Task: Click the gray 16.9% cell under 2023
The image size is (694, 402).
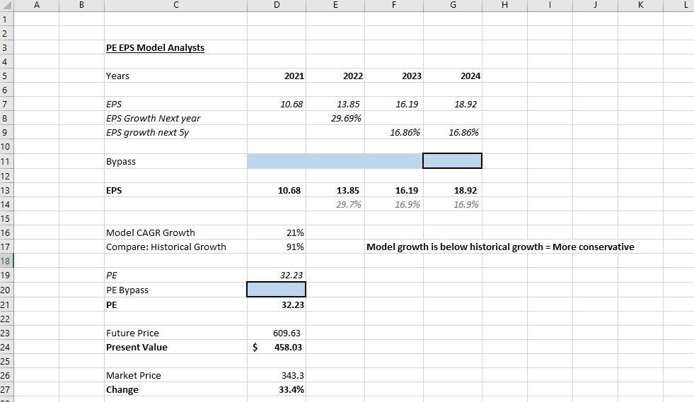Action: tap(394, 204)
